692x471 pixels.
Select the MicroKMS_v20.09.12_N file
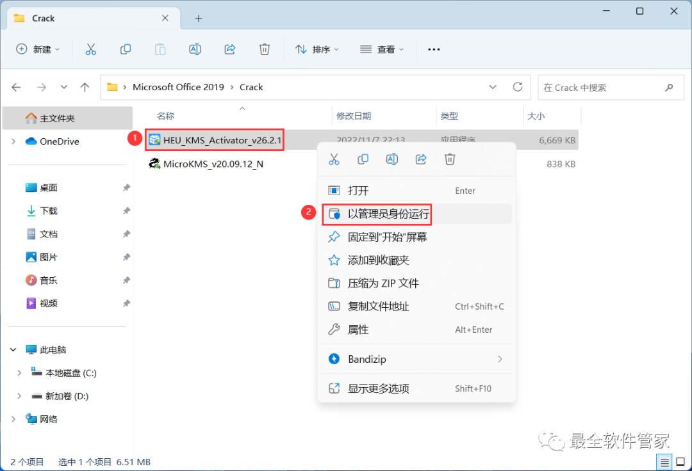[x=206, y=164]
